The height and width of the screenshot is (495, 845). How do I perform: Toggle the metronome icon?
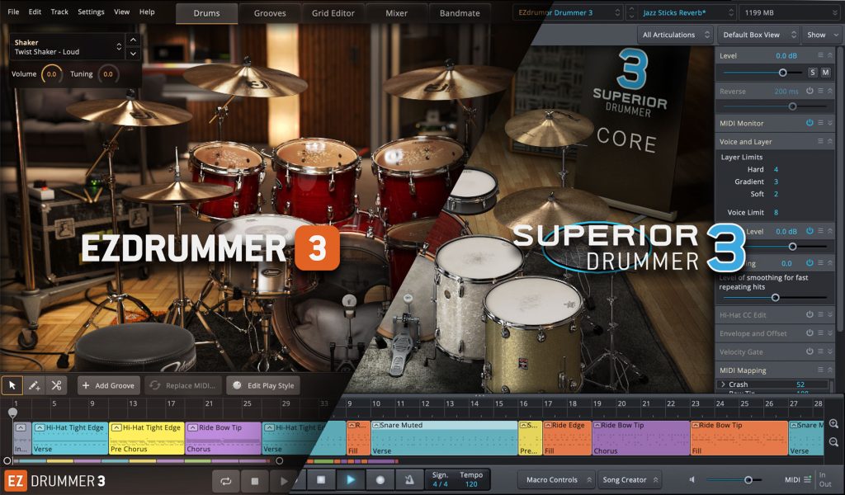409,479
